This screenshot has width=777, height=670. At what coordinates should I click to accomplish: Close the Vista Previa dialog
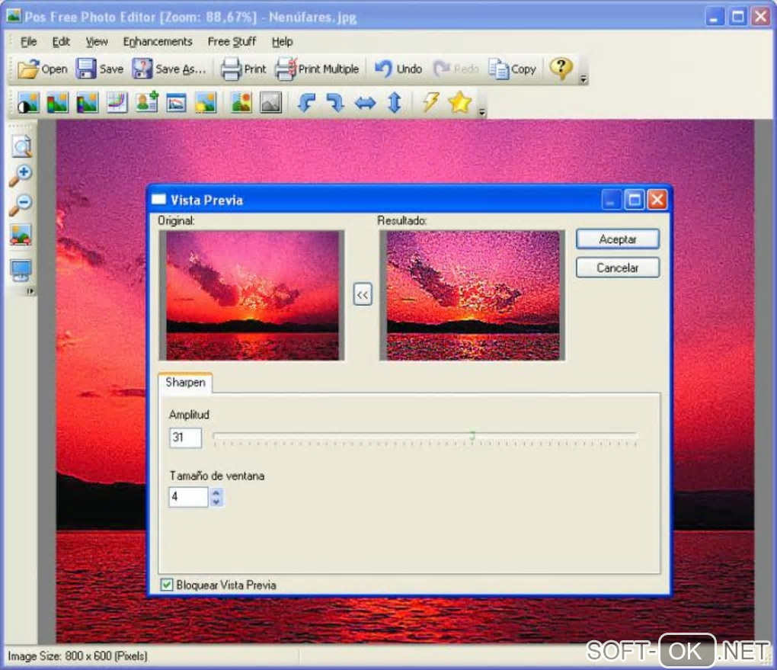[657, 200]
